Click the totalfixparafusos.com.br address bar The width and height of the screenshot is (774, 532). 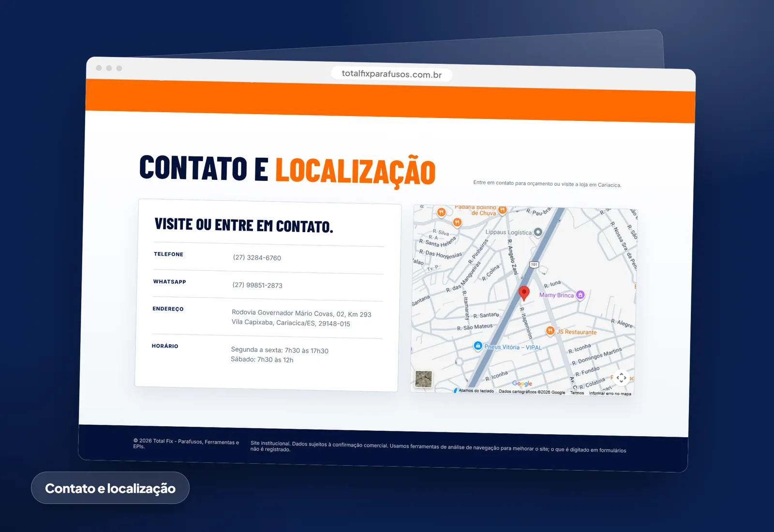pyautogui.click(x=392, y=74)
